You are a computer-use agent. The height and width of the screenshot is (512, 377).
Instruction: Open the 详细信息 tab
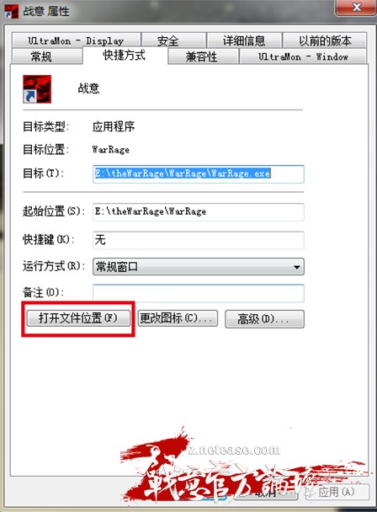244,40
